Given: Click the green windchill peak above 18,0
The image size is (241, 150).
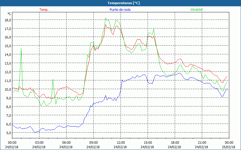Looking at the screenshot, I should 106,18.
